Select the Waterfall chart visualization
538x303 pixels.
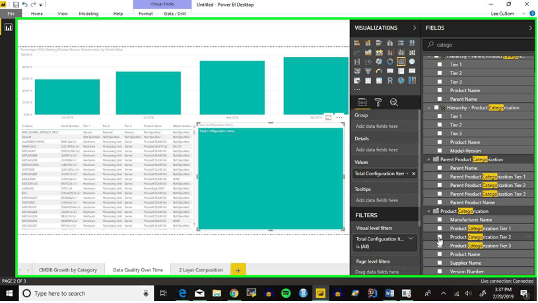[x=357, y=62]
